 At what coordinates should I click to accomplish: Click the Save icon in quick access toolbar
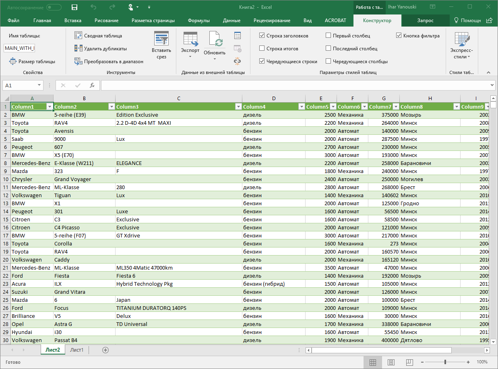pos(74,7)
